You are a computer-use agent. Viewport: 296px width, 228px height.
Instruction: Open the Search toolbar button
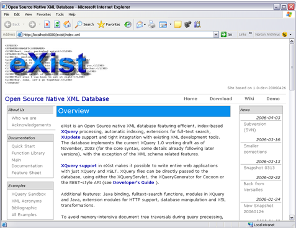(84, 24)
